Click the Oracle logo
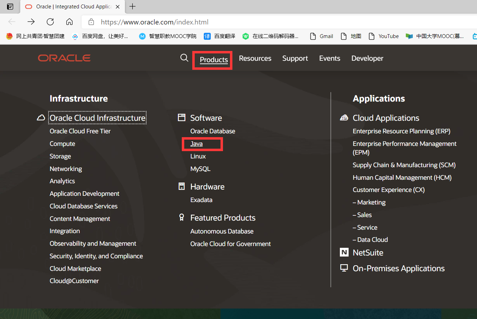The height and width of the screenshot is (319, 477). [x=64, y=58]
